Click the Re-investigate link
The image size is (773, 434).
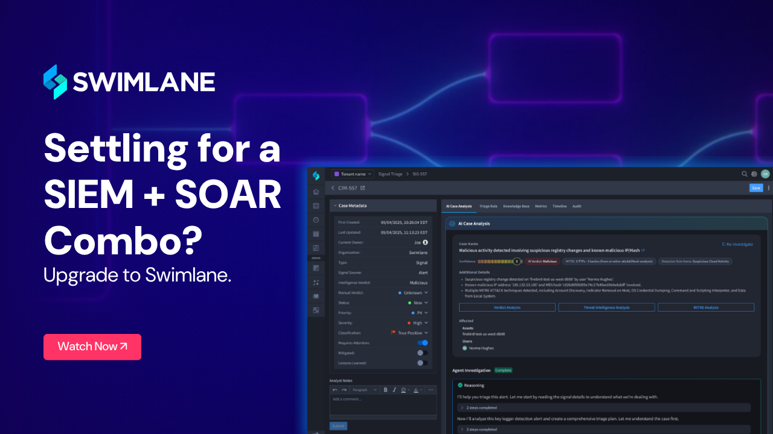(x=737, y=245)
